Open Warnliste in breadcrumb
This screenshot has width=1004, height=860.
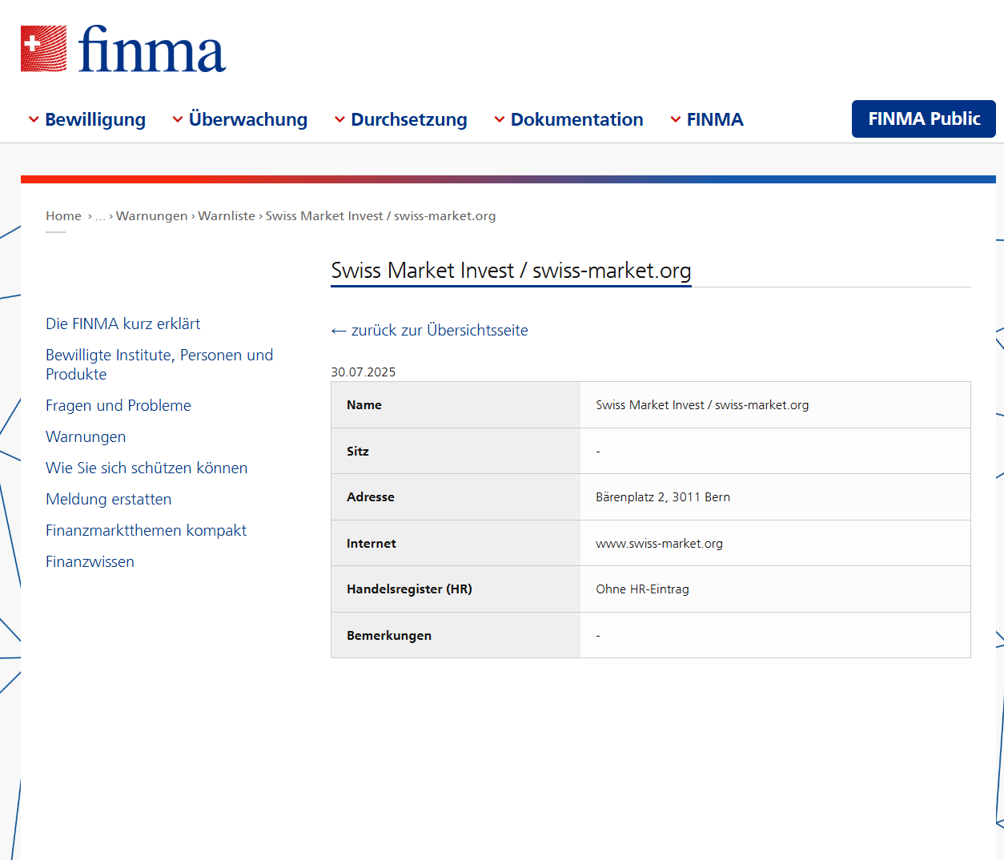pyautogui.click(x=227, y=216)
